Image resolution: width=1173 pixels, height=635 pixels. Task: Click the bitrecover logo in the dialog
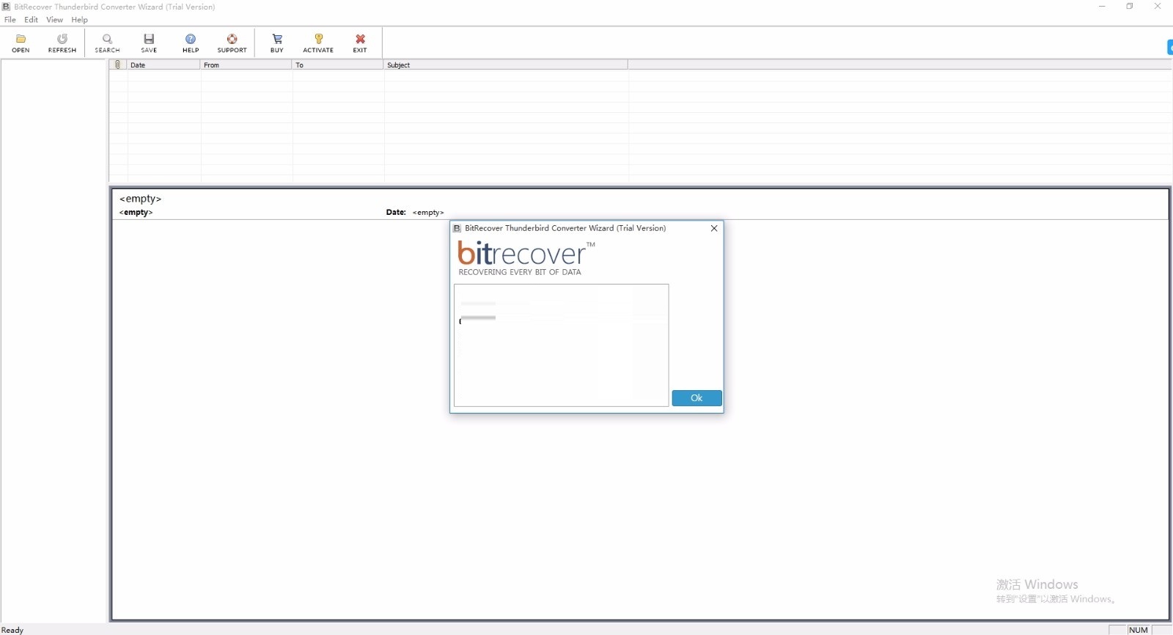pos(526,258)
